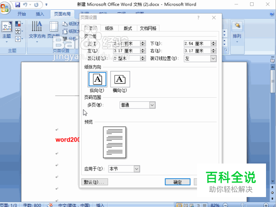Image resolution: width=276 pixels, height=207 pixels.
Task: Open theme fonts 文 icon
Action: (18, 32)
